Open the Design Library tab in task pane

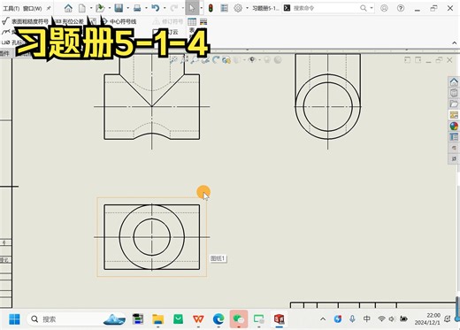pyautogui.click(x=454, y=93)
